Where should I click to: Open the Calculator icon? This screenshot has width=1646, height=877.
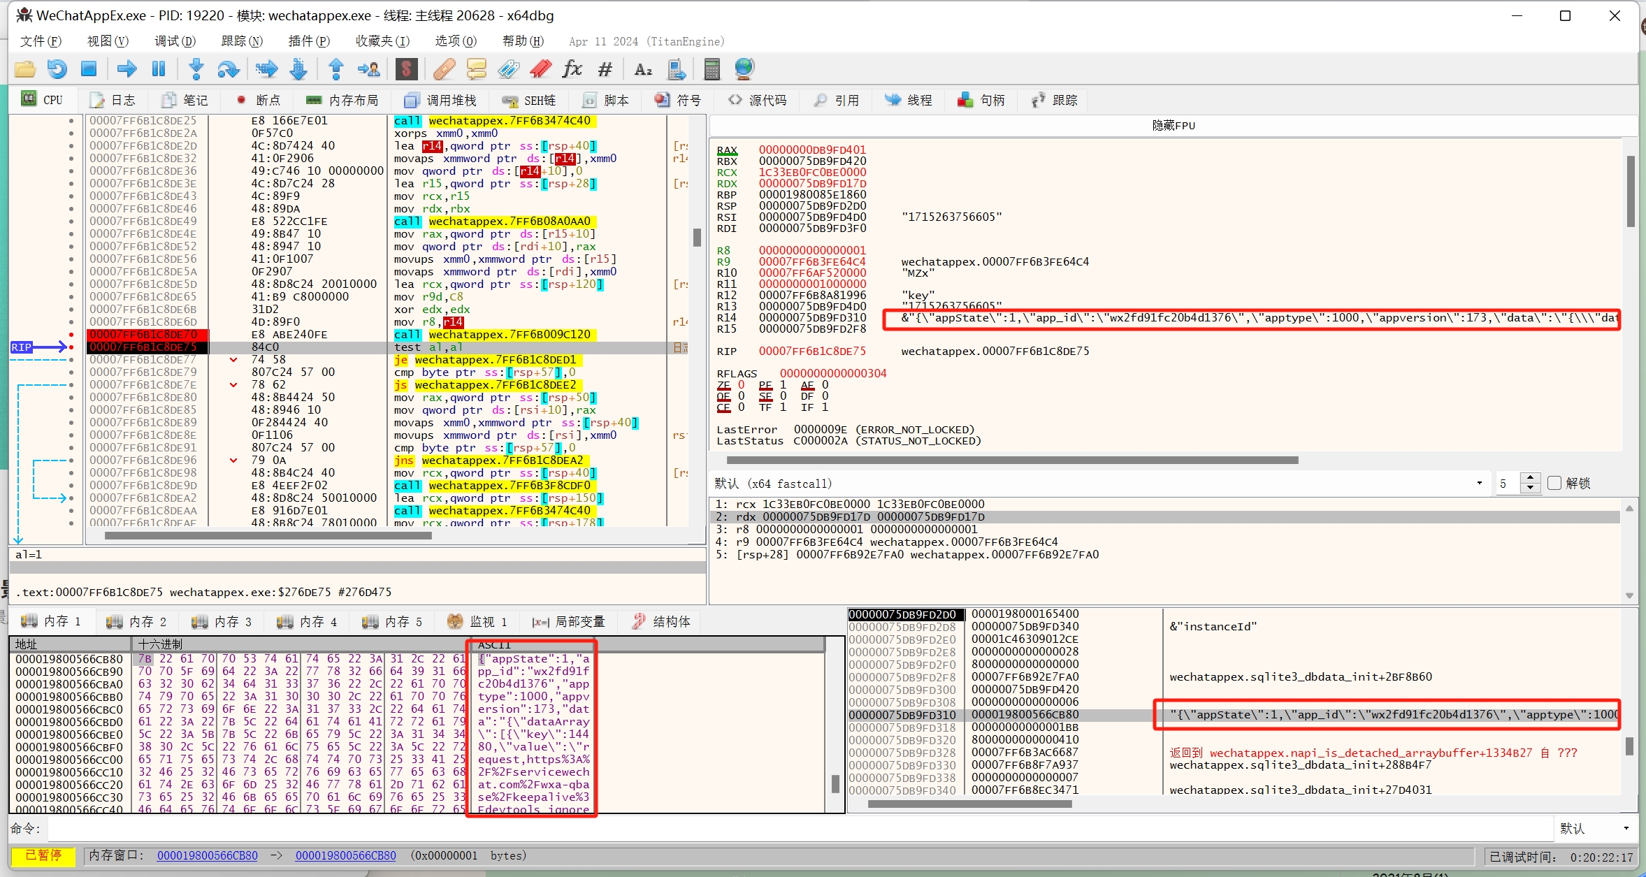(712, 68)
